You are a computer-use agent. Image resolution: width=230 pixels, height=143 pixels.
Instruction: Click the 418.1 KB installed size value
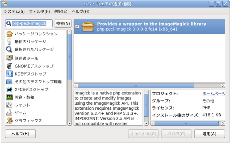click(x=212, y=115)
